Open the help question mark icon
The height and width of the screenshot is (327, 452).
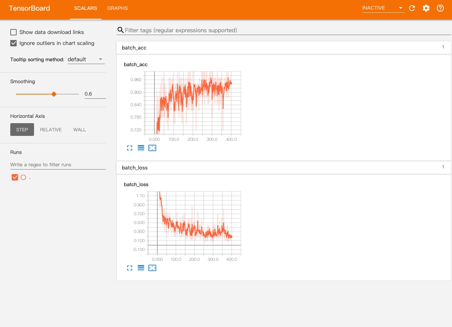440,8
